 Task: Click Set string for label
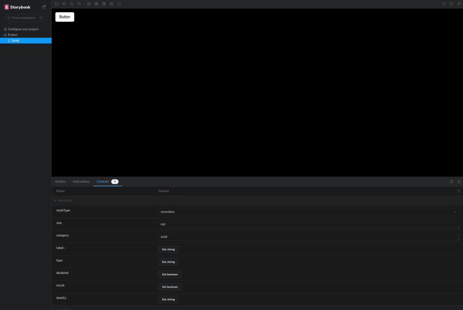[168, 249]
